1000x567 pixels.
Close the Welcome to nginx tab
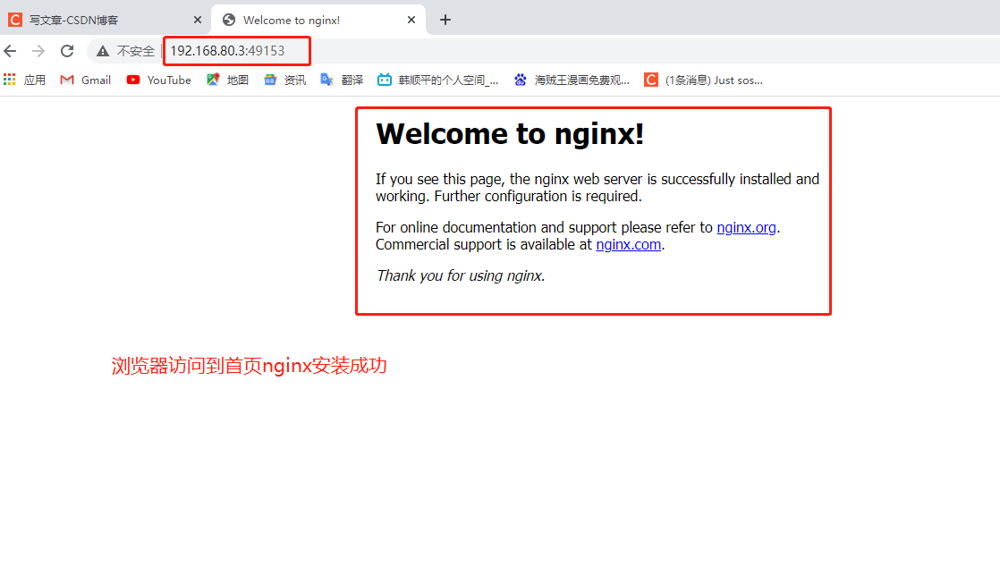pyautogui.click(x=411, y=18)
